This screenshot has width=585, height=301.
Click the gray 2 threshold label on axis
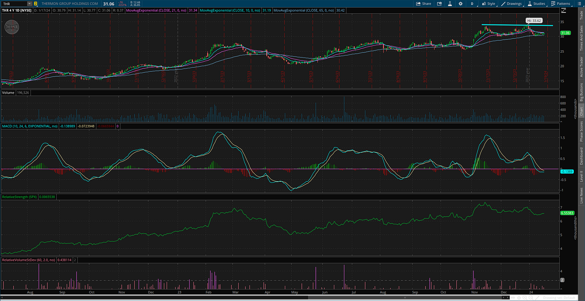[562, 280]
